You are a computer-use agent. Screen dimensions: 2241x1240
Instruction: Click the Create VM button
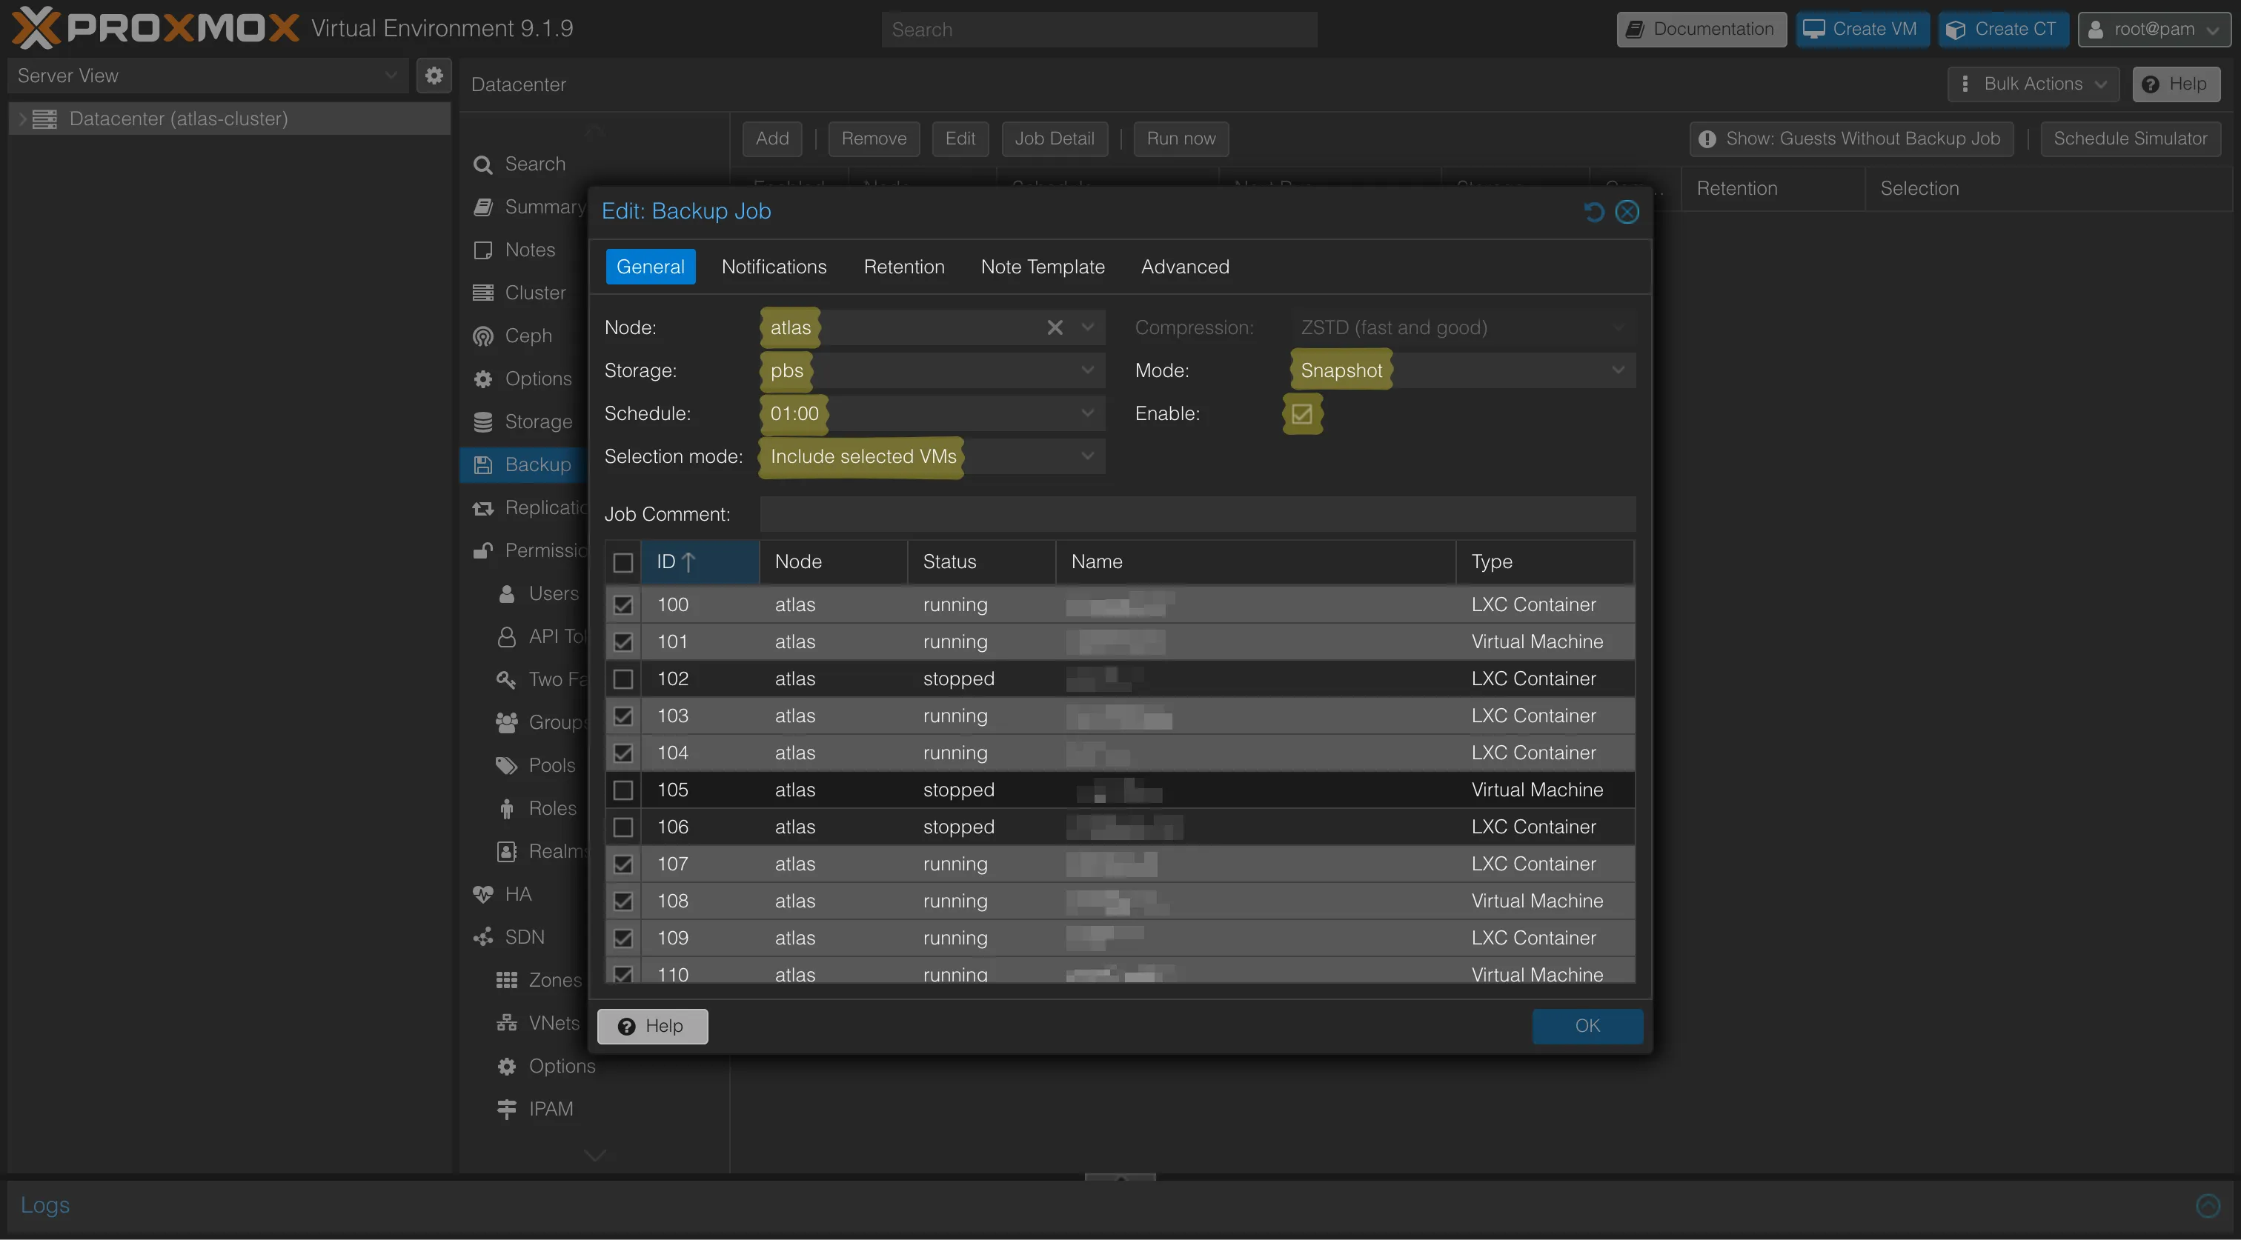pyautogui.click(x=1862, y=29)
